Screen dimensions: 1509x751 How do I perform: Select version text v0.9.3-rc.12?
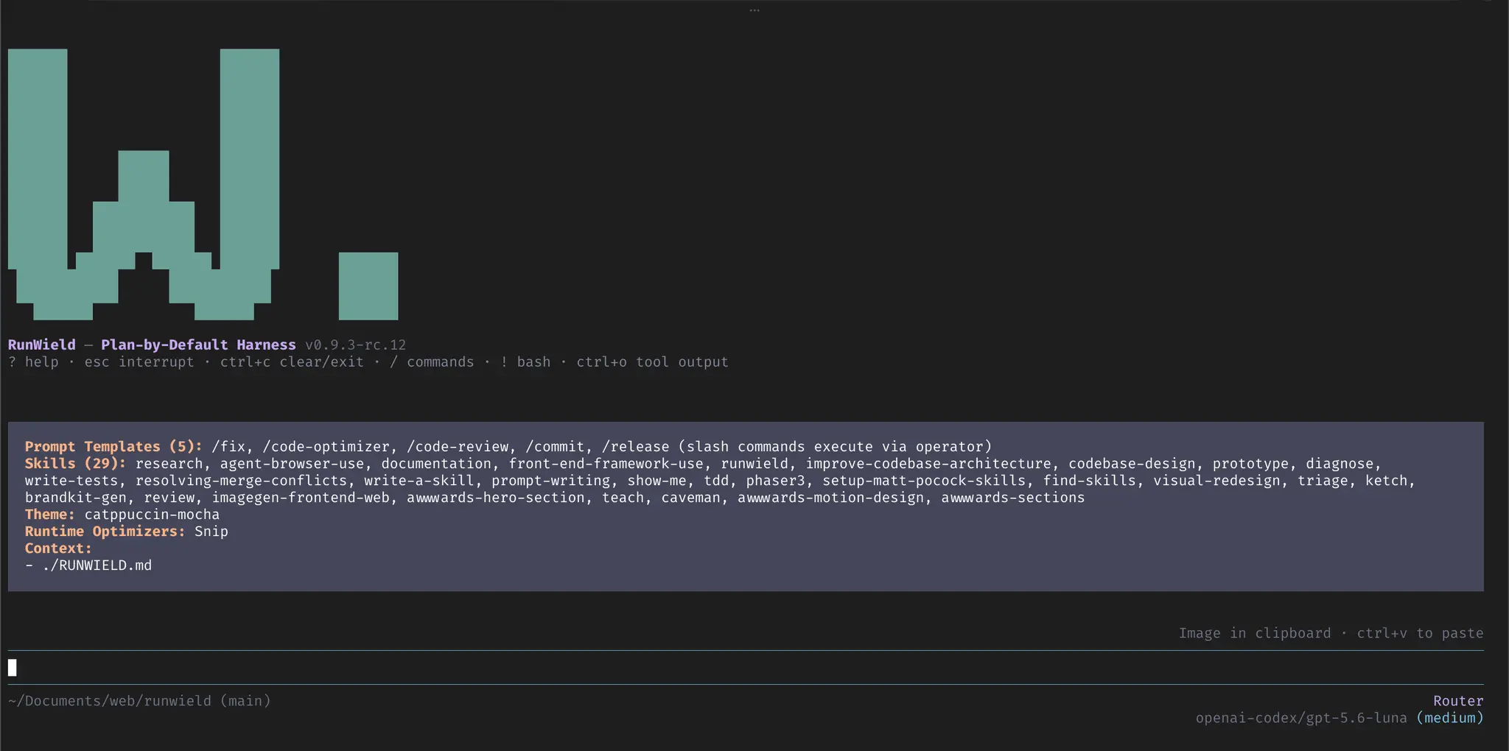[x=355, y=345]
